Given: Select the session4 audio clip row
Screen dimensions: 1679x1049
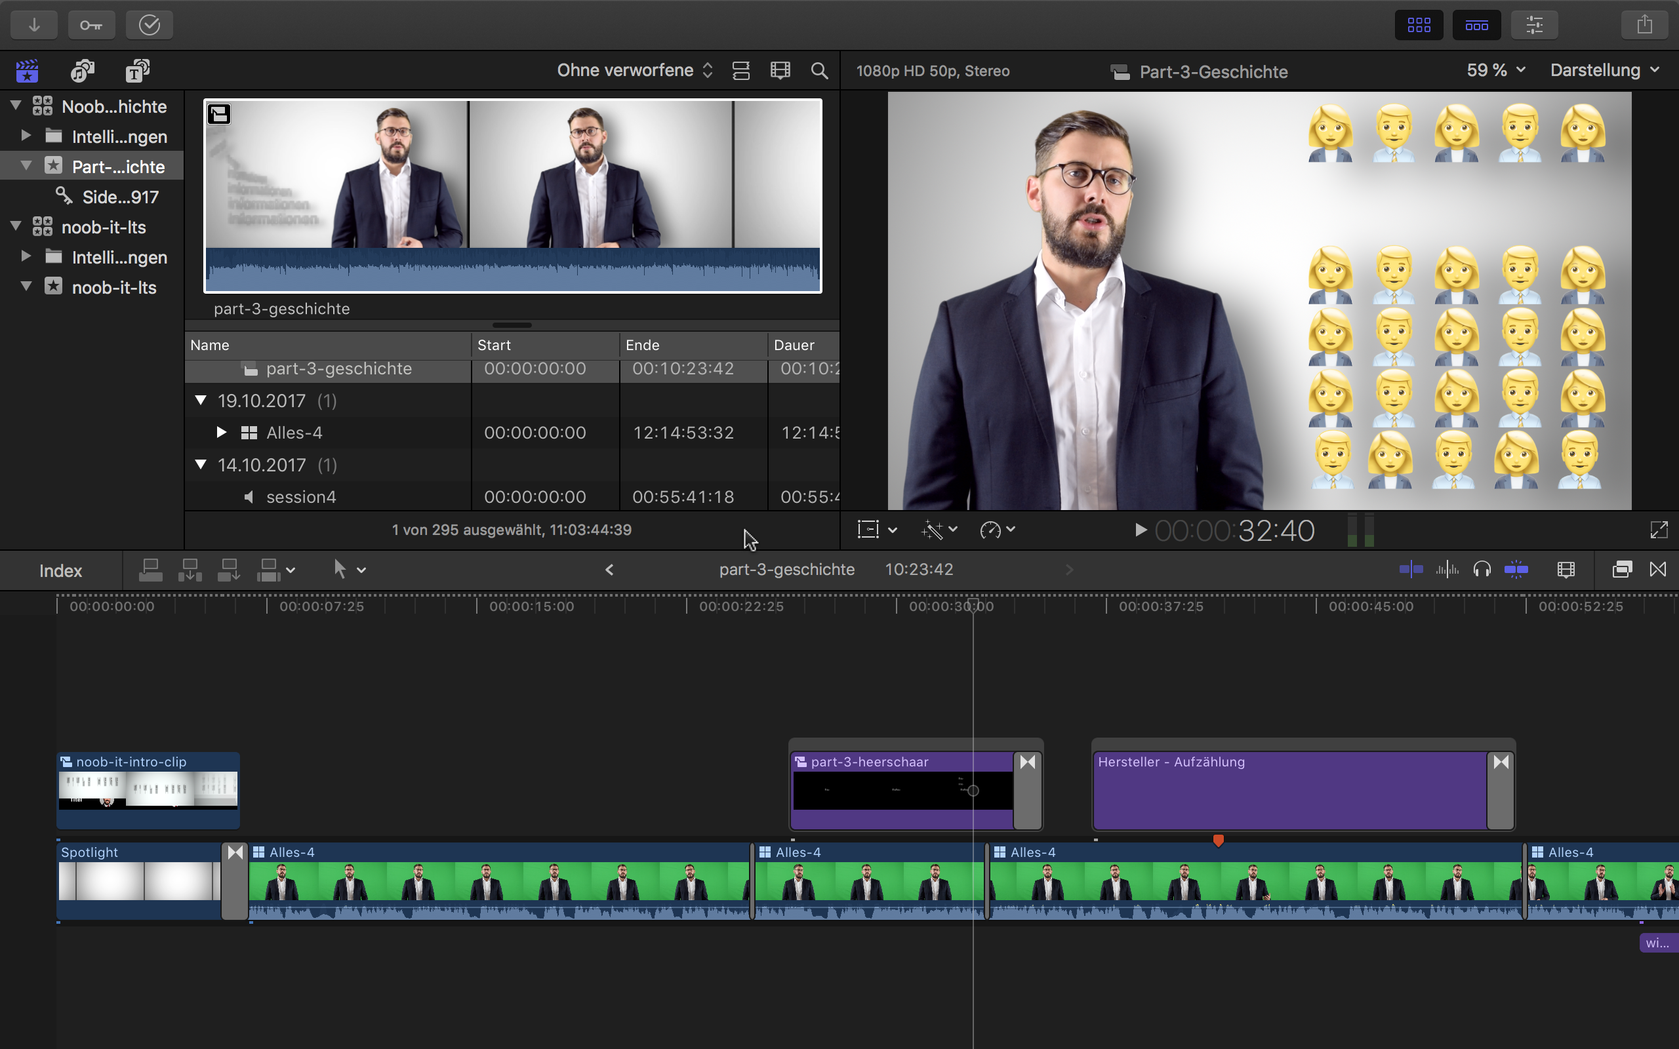Looking at the screenshot, I should (x=512, y=497).
